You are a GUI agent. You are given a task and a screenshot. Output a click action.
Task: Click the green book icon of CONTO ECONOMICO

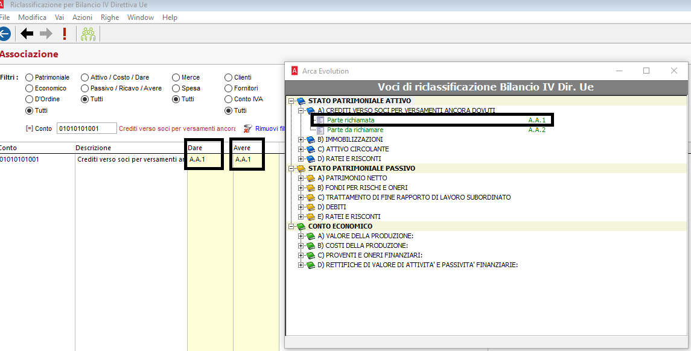pyautogui.click(x=301, y=226)
